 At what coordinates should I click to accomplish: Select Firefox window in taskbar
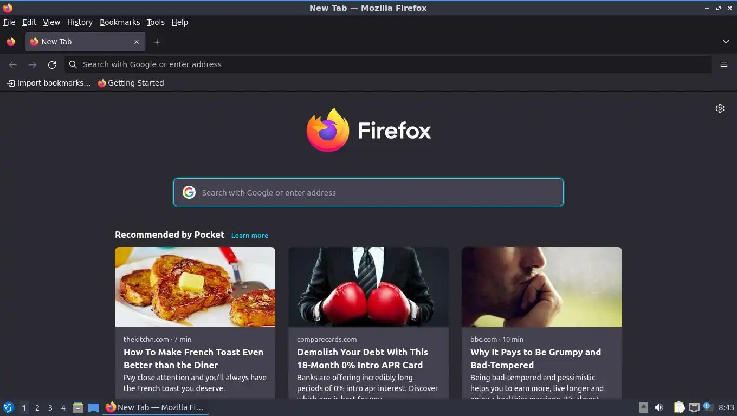click(x=156, y=407)
